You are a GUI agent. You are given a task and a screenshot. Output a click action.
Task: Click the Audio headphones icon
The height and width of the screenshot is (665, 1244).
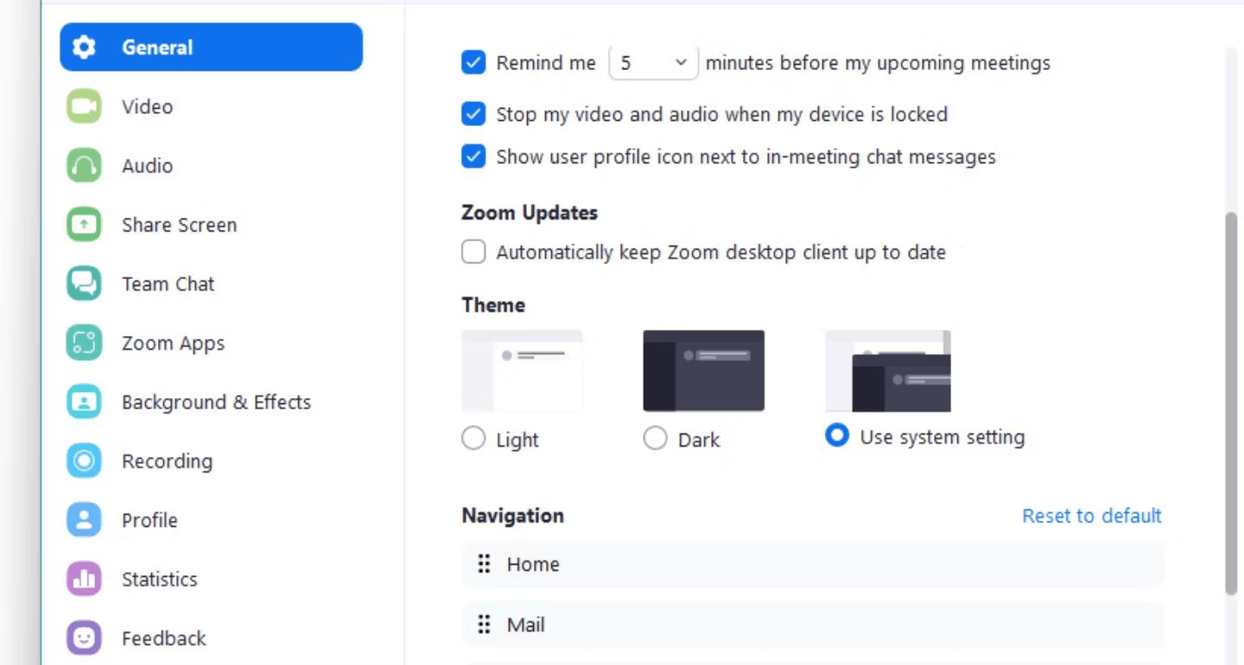(x=84, y=166)
